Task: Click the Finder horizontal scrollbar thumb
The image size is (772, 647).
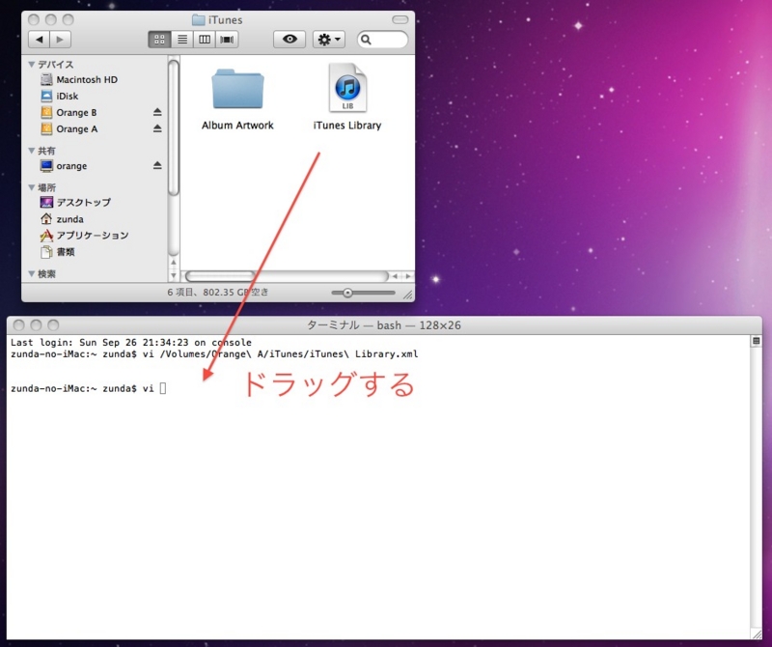Action: [220, 276]
